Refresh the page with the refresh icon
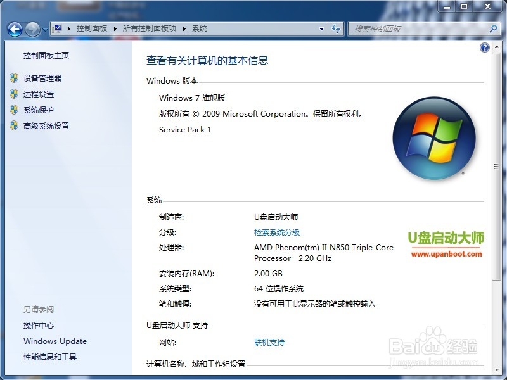Image resolution: width=507 pixels, height=380 pixels. click(336, 28)
